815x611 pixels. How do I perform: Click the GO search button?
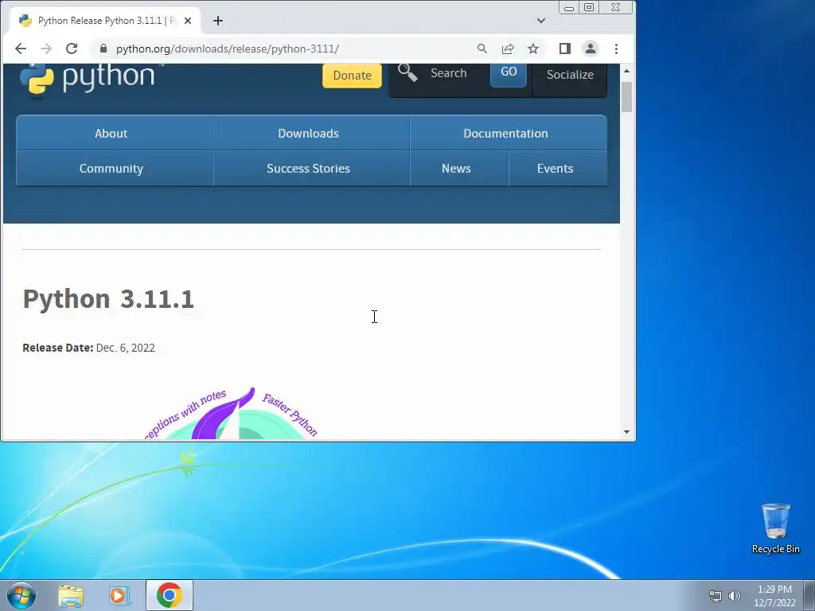point(509,74)
